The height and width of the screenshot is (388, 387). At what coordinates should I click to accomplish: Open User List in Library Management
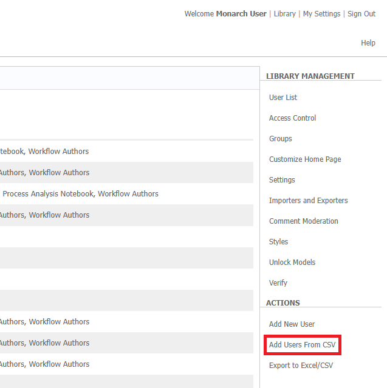(283, 98)
